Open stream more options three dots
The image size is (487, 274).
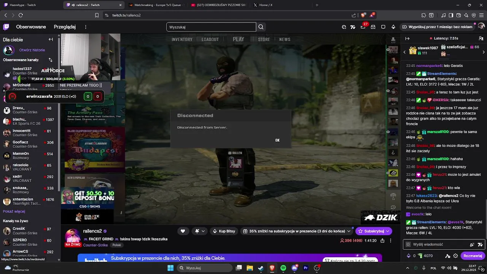[x=390, y=241]
